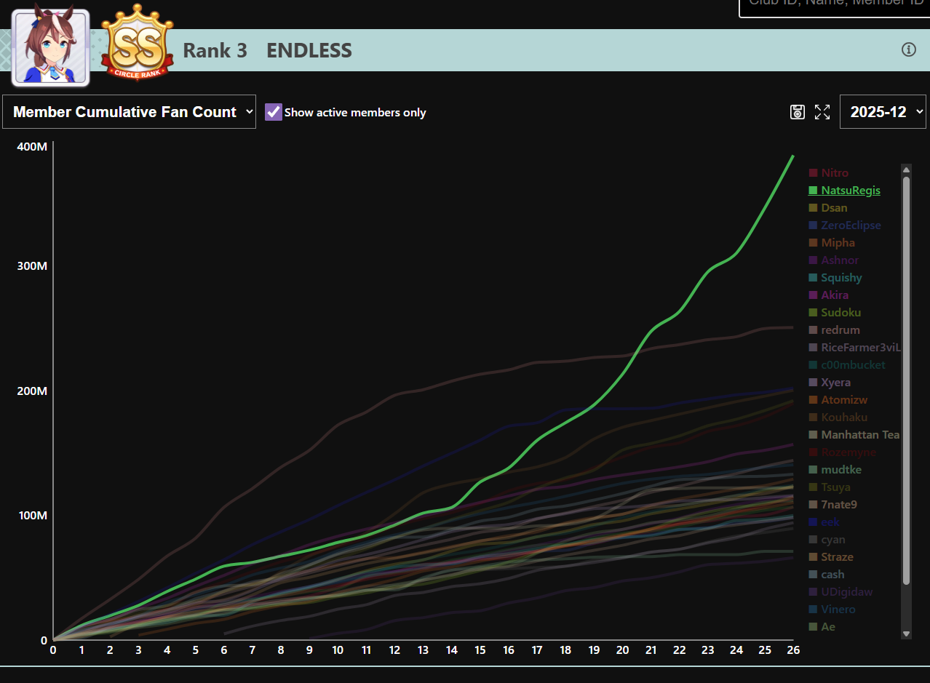Image resolution: width=930 pixels, height=683 pixels.
Task: Click the cyan legend entry
Action: click(827, 540)
